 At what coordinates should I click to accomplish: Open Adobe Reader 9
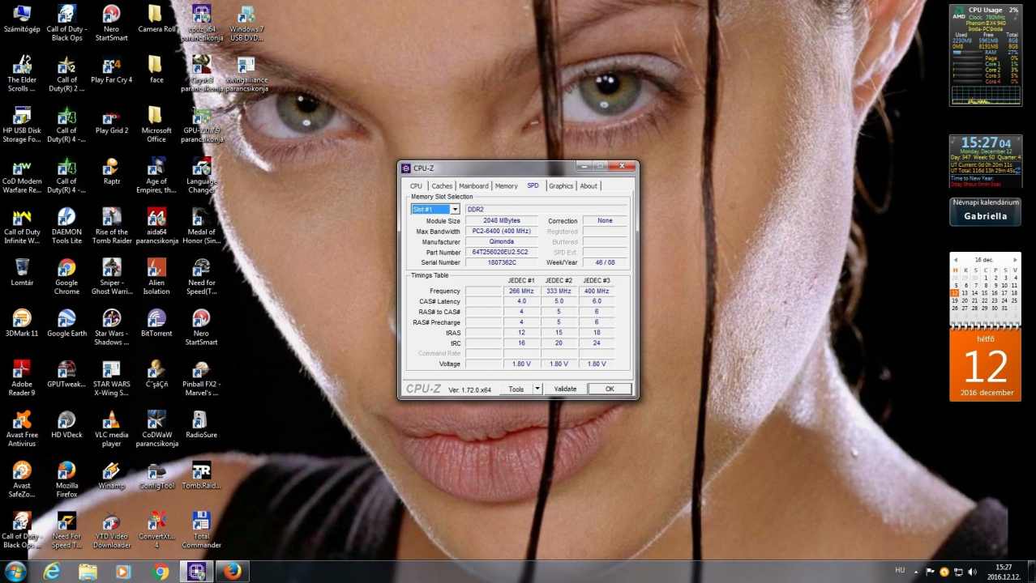22,378
